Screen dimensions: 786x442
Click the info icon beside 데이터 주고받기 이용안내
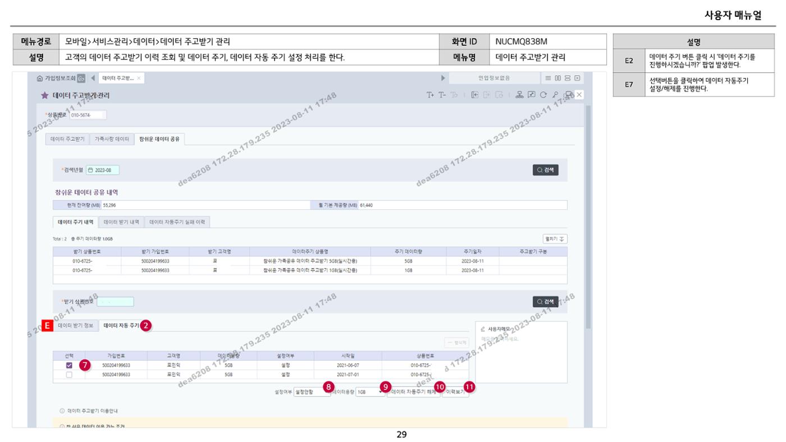point(62,411)
